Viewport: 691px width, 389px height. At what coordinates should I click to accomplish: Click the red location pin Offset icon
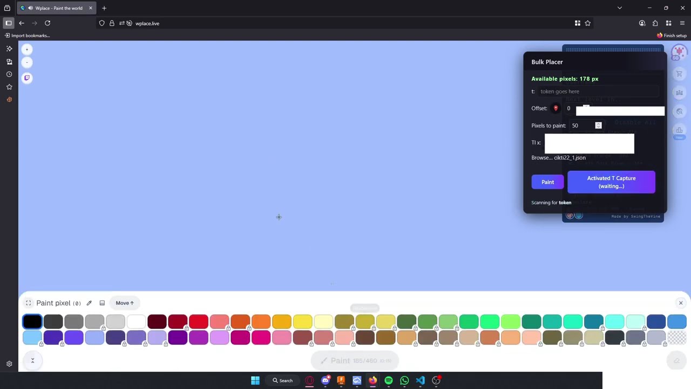tap(555, 109)
